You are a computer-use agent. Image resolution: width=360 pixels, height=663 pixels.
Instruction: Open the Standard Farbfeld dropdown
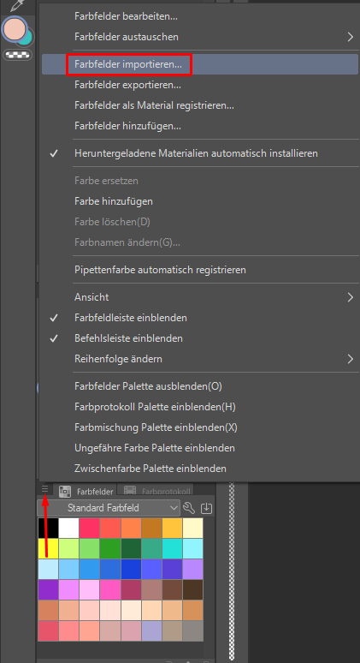(109, 508)
